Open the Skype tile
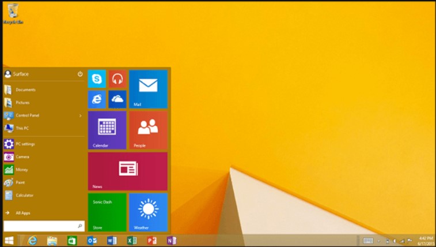This screenshot has width=436, height=247. 97,79
